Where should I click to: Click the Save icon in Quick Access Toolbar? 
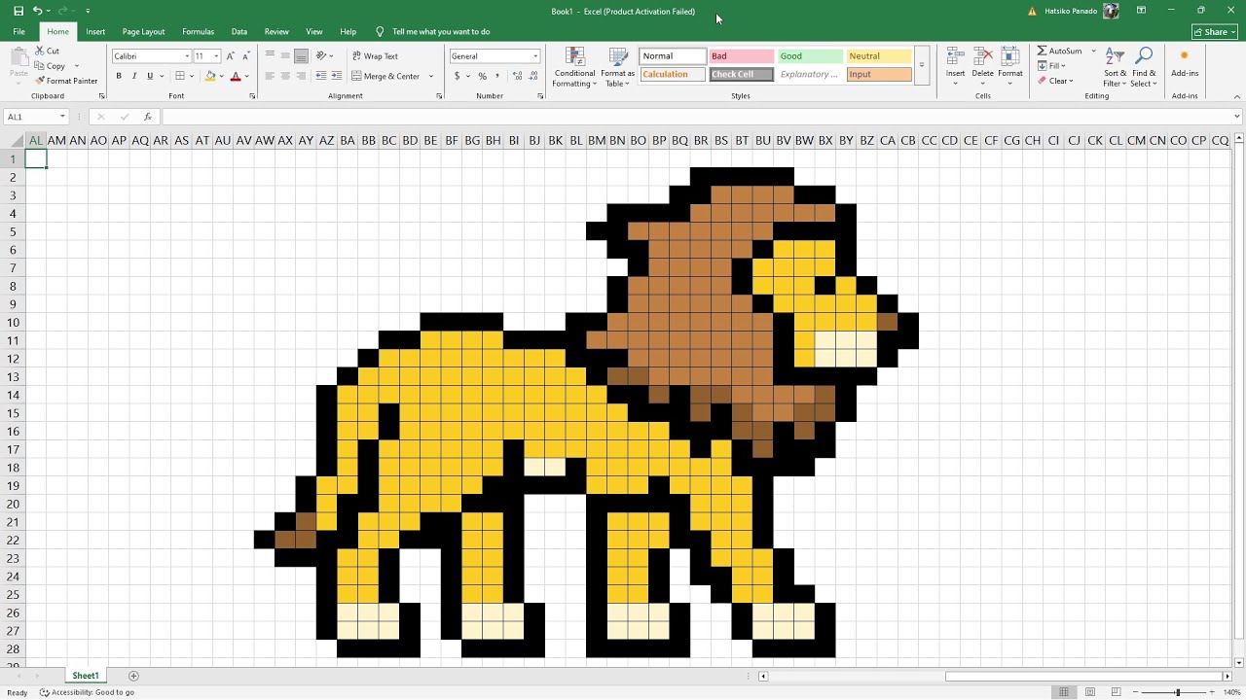(18, 11)
